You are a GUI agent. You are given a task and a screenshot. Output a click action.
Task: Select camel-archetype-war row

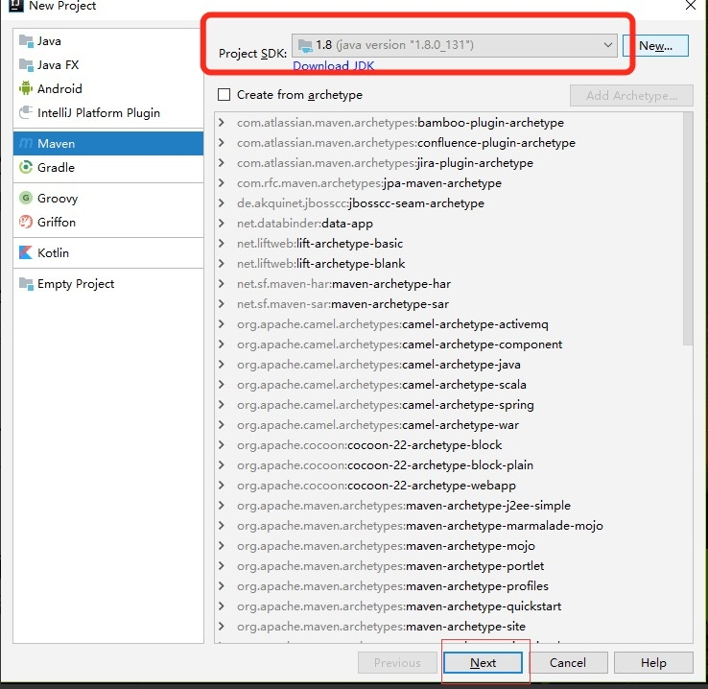(x=448, y=425)
